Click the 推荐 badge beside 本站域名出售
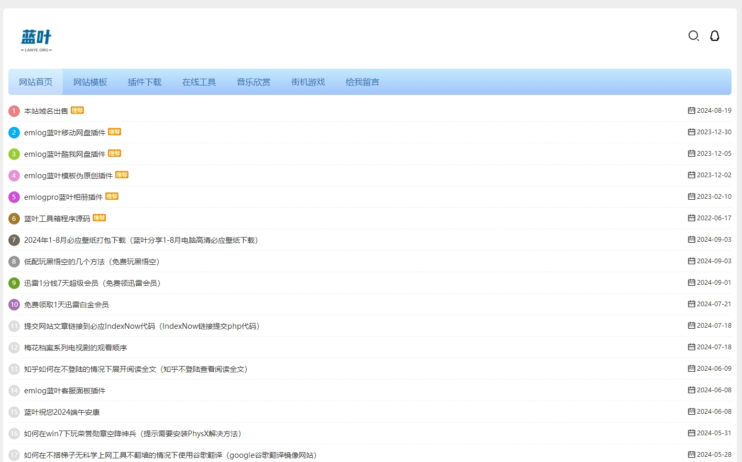The height and width of the screenshot is (462, 742). [78, 110]
